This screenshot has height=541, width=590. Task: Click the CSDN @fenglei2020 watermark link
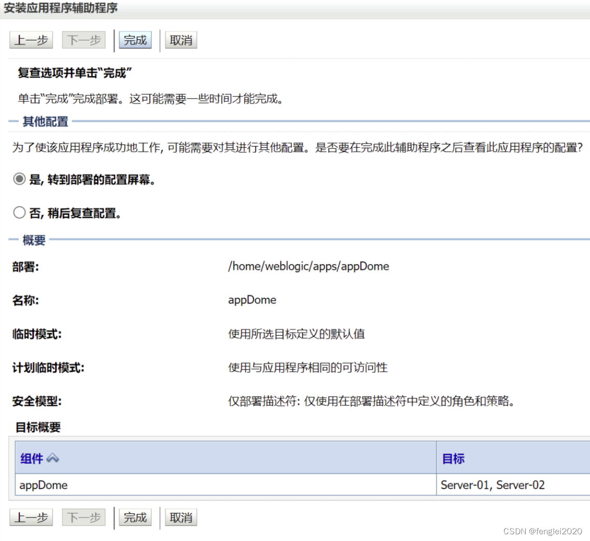pyautogui.click(x=542, y=532)
